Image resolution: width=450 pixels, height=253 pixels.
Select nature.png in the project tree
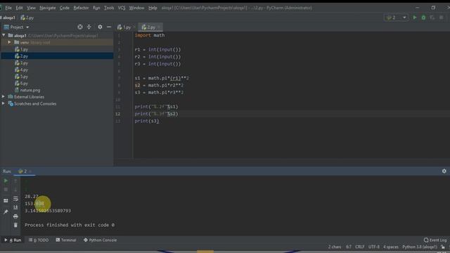pyautogui.click(x=27, y=90)
